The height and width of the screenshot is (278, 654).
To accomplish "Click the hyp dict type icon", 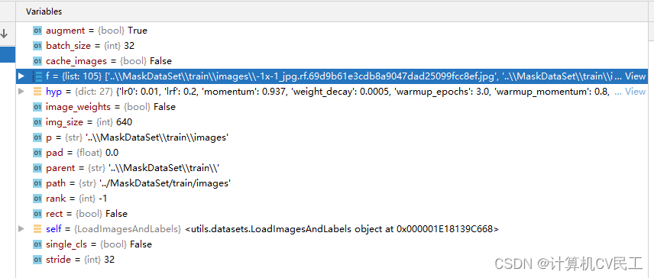I will [x=37, y=92].
